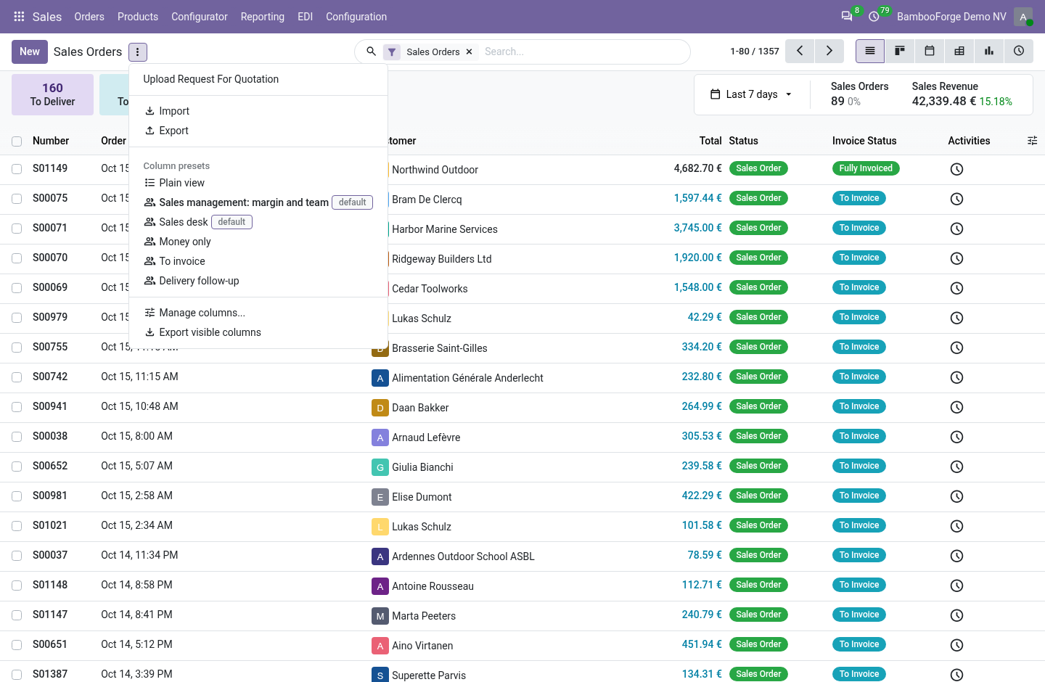Switch to calendar view
Image resolution: width=1045 pixels, height=682 pixels.
930,51
